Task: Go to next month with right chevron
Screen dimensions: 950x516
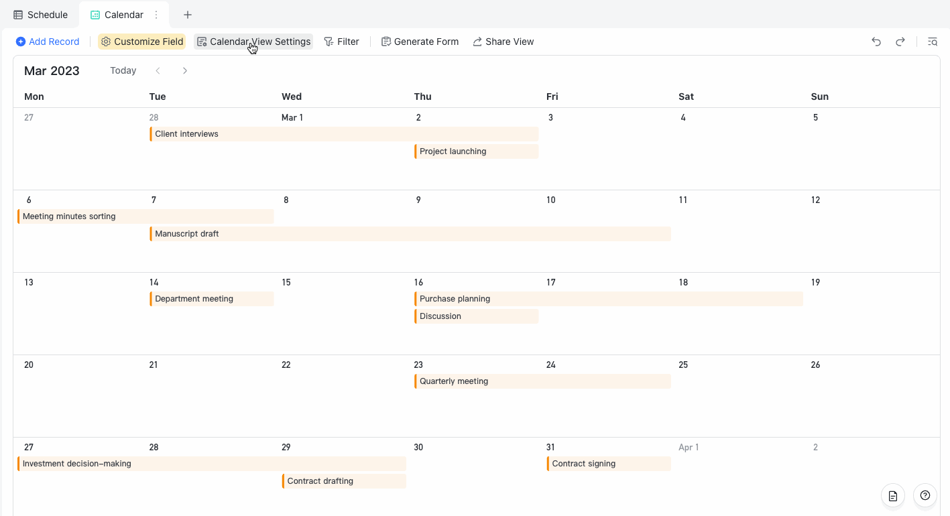Action: point(185,70)
